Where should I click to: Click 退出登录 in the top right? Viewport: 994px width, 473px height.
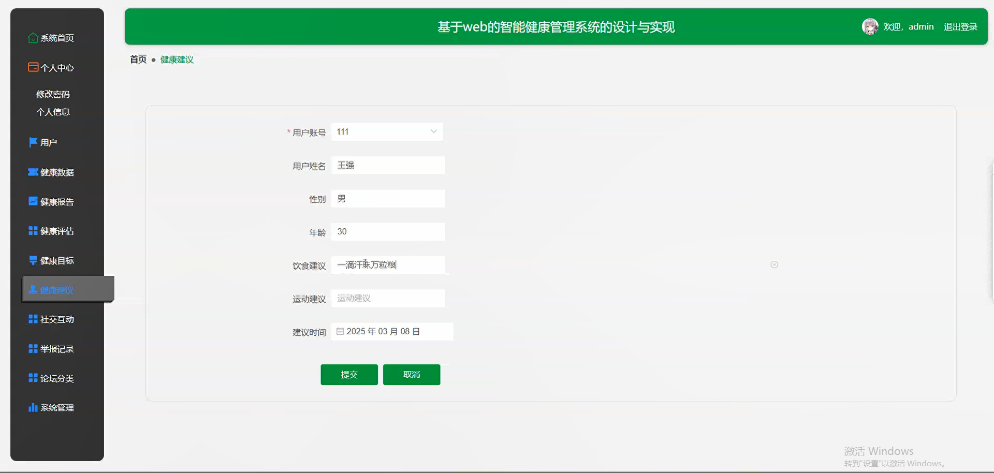click(x=961, y=26)
